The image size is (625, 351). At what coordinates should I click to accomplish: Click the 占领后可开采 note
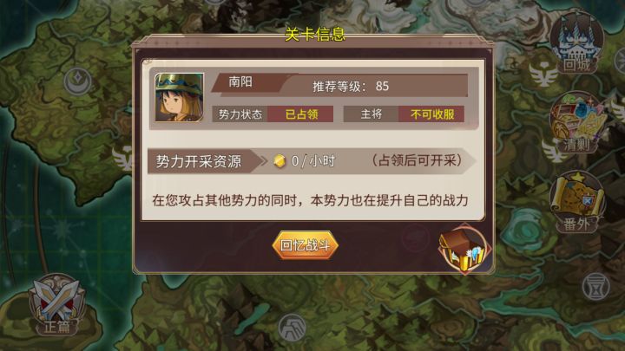[418, 160]
